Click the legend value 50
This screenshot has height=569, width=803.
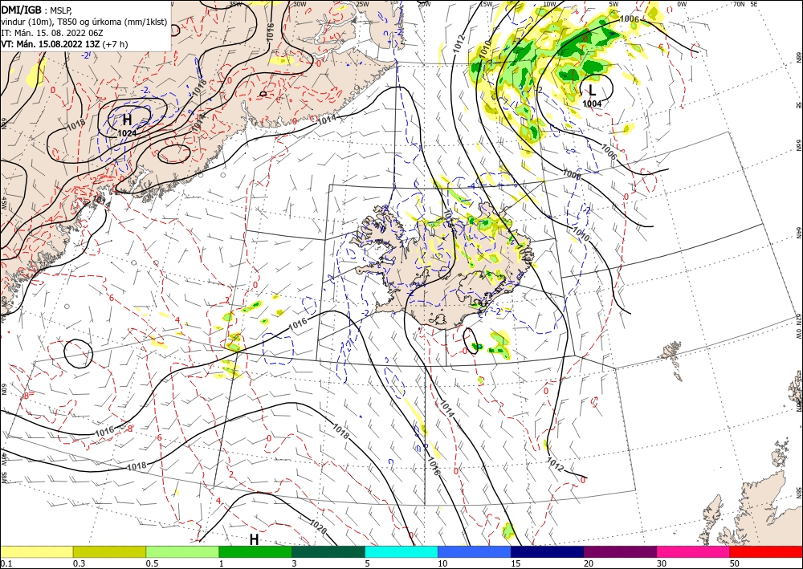click(735, 563)
